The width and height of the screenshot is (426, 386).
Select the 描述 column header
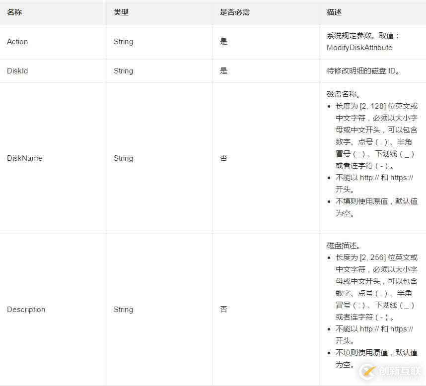pos(332,12)
